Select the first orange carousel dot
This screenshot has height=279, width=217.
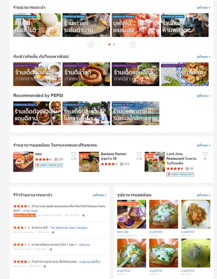(x=110, y=45)
